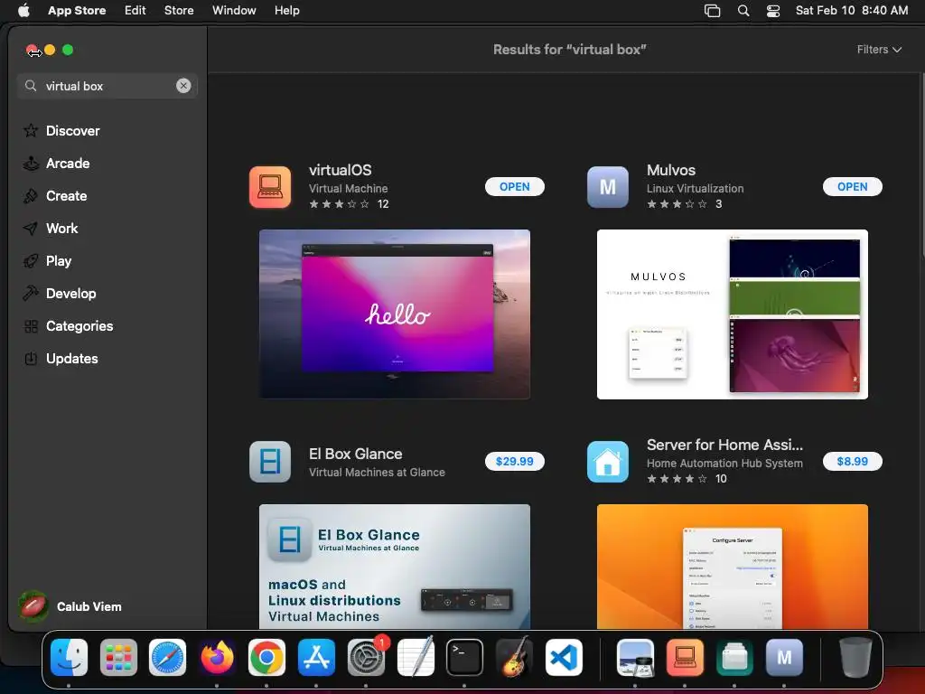Click the virtualOS app icon
Viewport: 925px width, 694px height.
point(270,187)
